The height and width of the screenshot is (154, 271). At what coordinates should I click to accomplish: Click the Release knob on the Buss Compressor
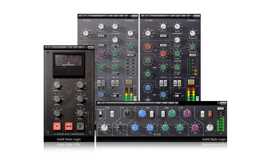coord(80,99)
